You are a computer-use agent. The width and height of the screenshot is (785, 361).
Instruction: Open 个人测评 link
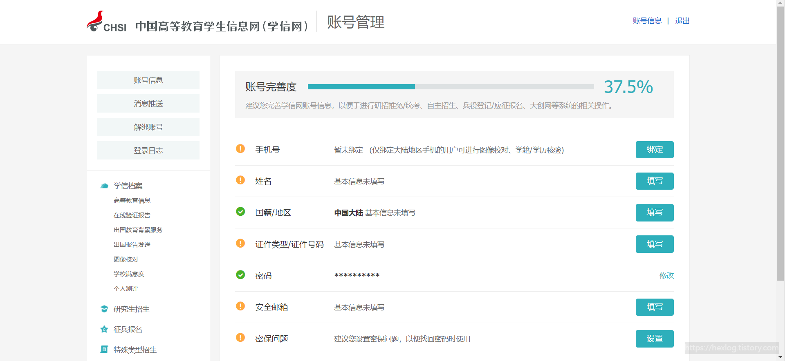coord(126,289)
